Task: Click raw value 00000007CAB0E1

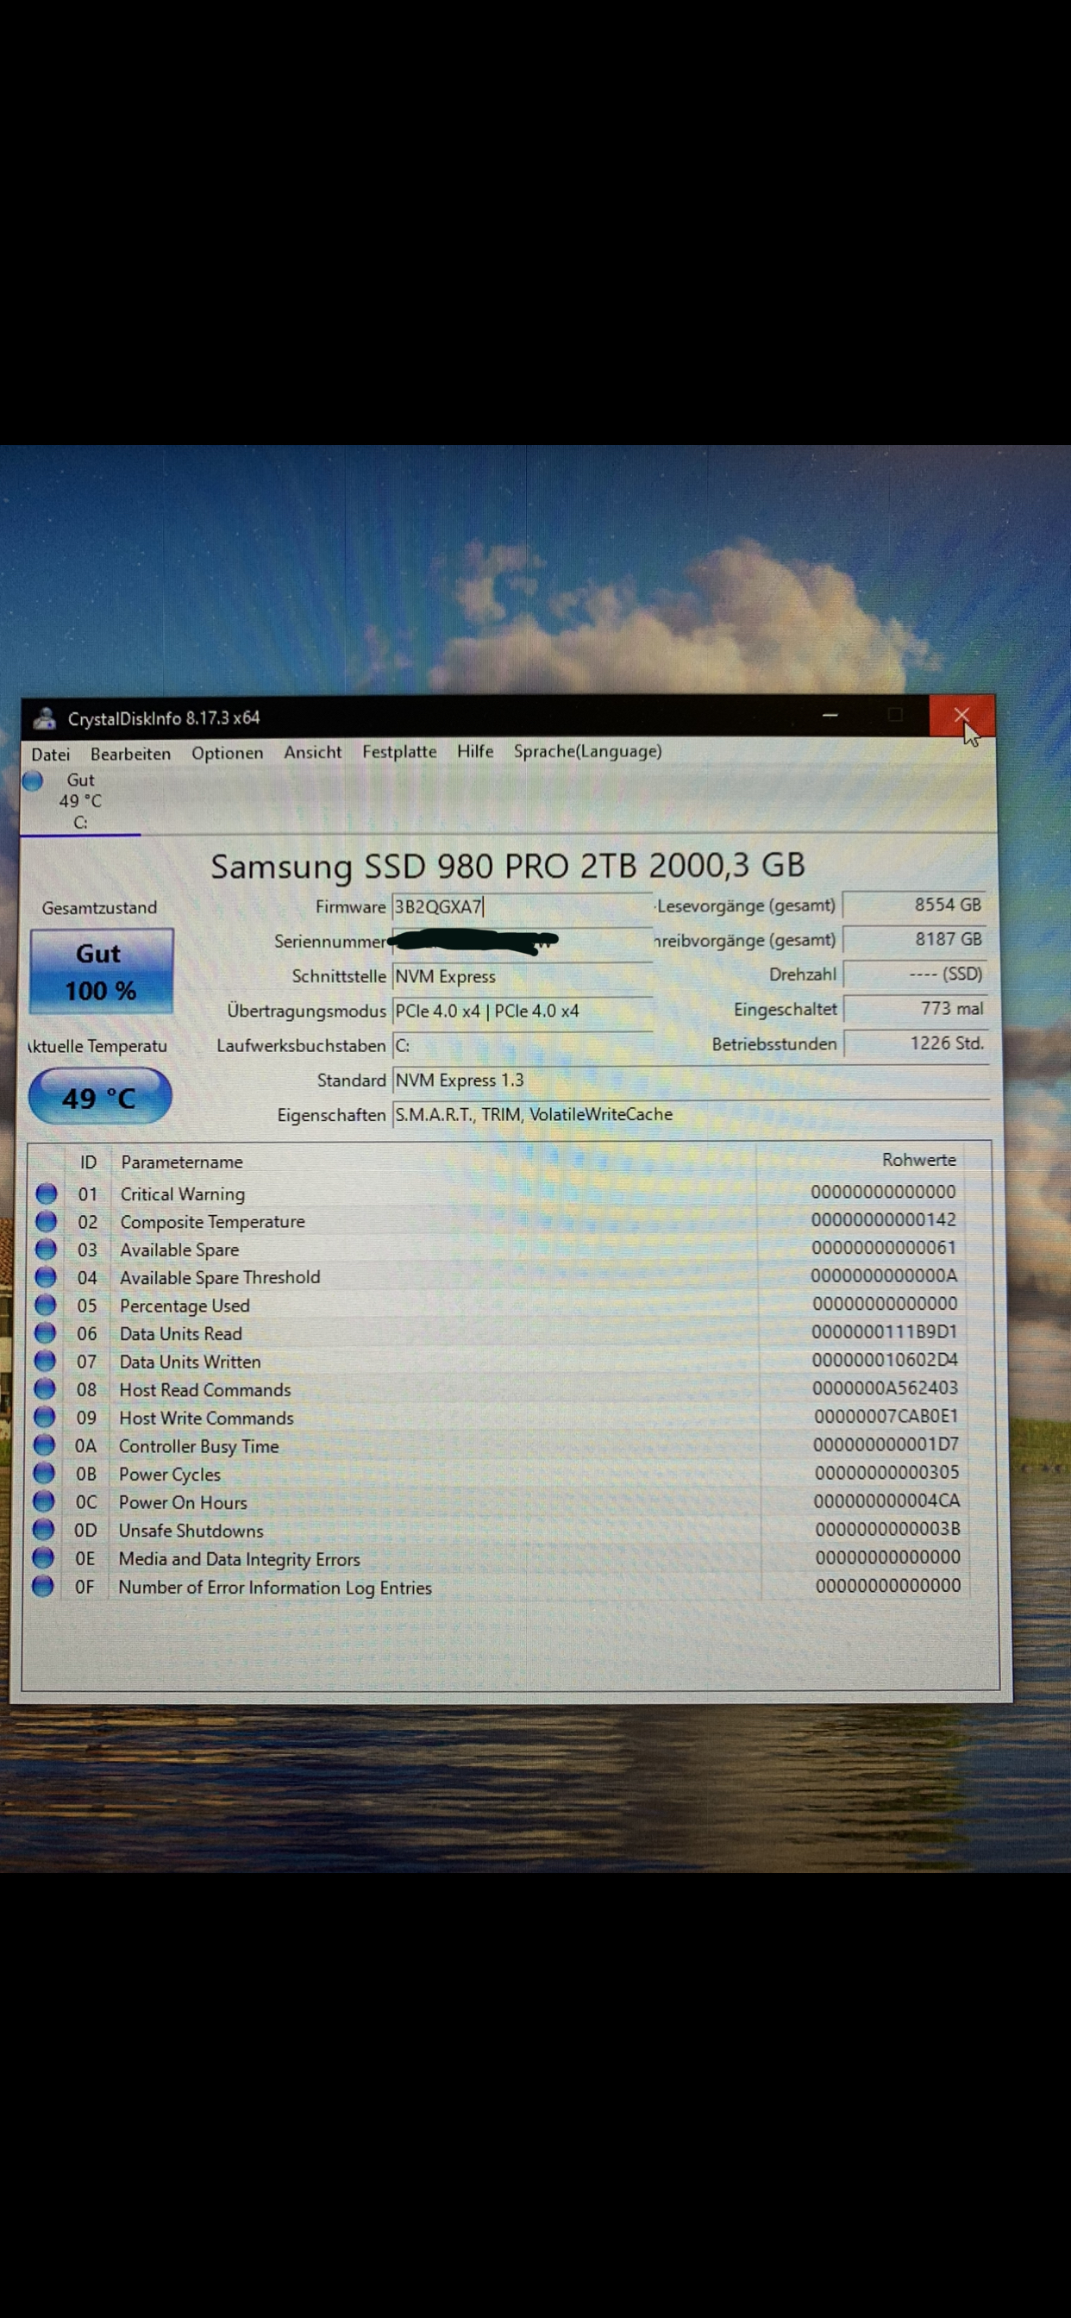Action: [x=886, y=1416]
